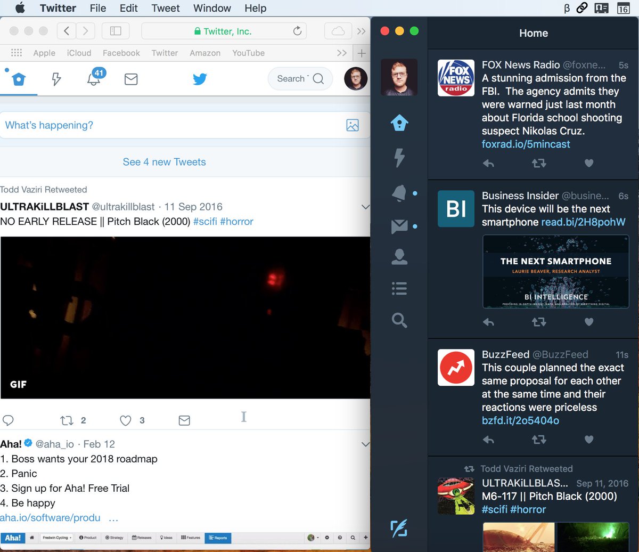Open read.bi/2H8pohW link
Screen dimensions: 639x552
tap(583, 222)
